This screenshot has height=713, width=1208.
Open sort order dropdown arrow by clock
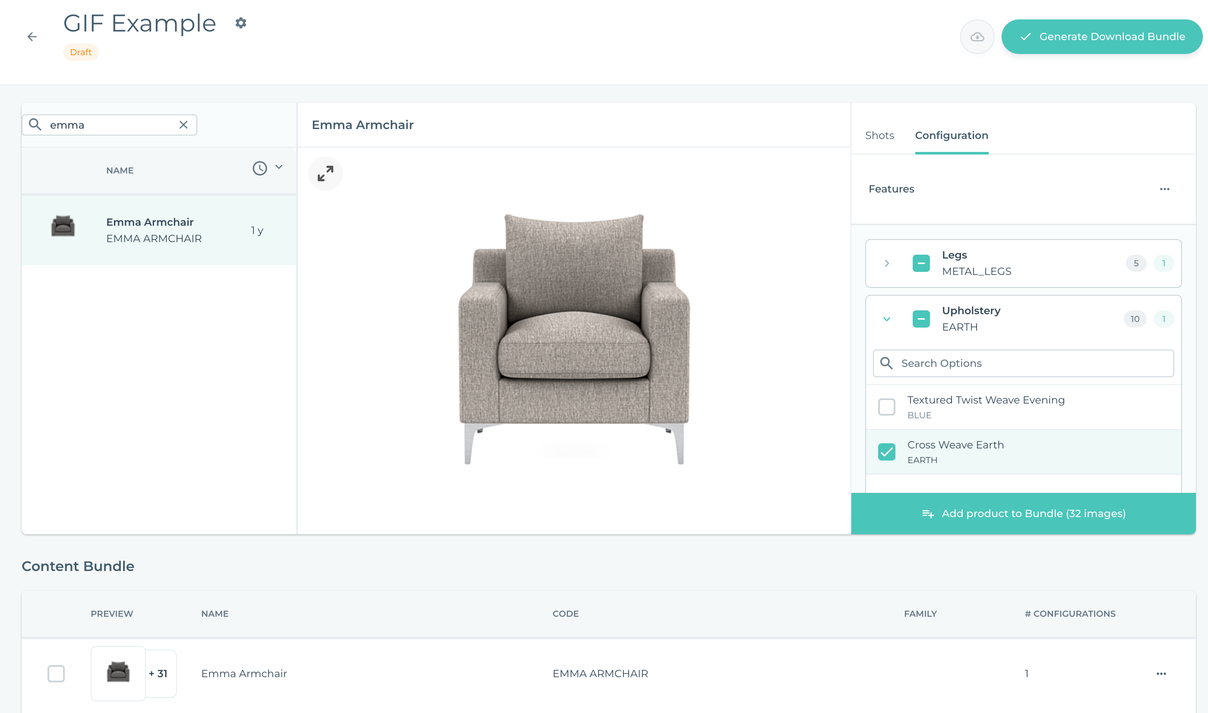click(x=279, y=167)
